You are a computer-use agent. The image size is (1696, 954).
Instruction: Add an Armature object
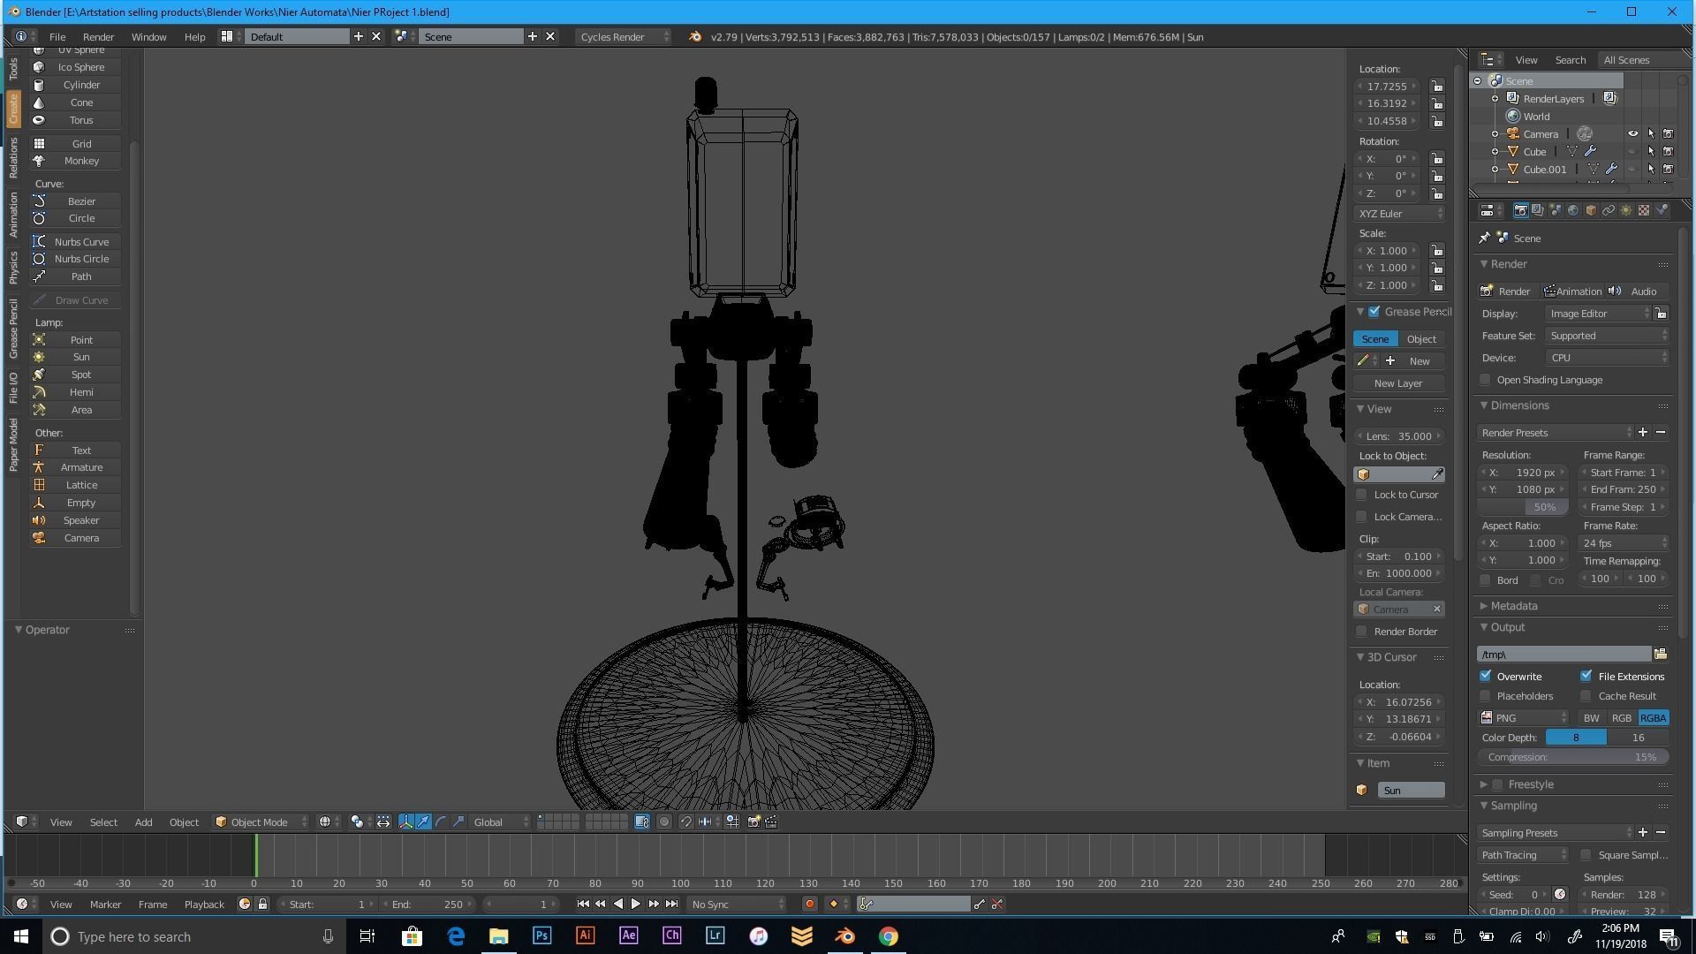[80, 467]
